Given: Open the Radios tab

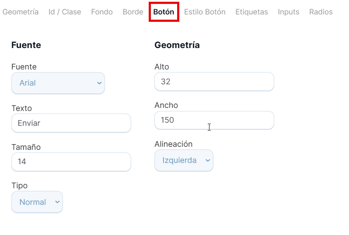Looking at the screenshot, I should (321, 12).
